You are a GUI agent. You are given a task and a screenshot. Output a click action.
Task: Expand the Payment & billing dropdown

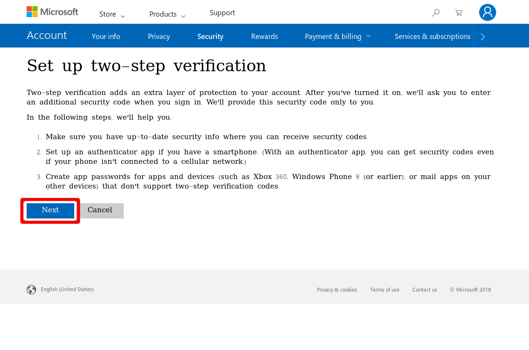pyautogui.click(x=337, y=37)
